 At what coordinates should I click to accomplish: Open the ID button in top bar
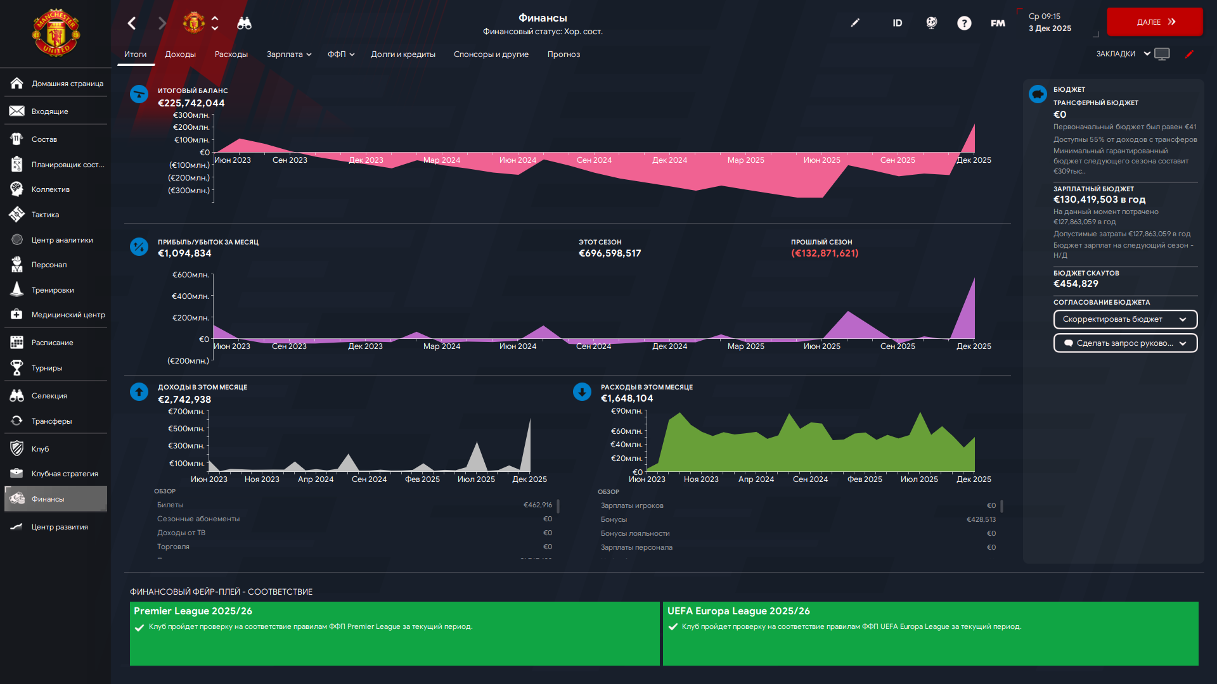click(897, 23)
